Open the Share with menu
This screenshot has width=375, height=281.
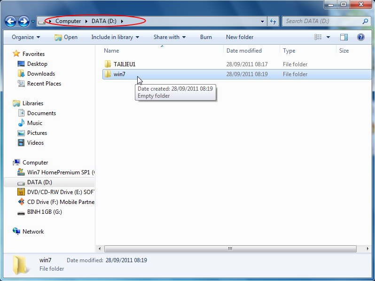click(x=169, y=37)
